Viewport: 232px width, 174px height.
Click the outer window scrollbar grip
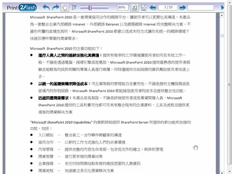pos(229,85)
